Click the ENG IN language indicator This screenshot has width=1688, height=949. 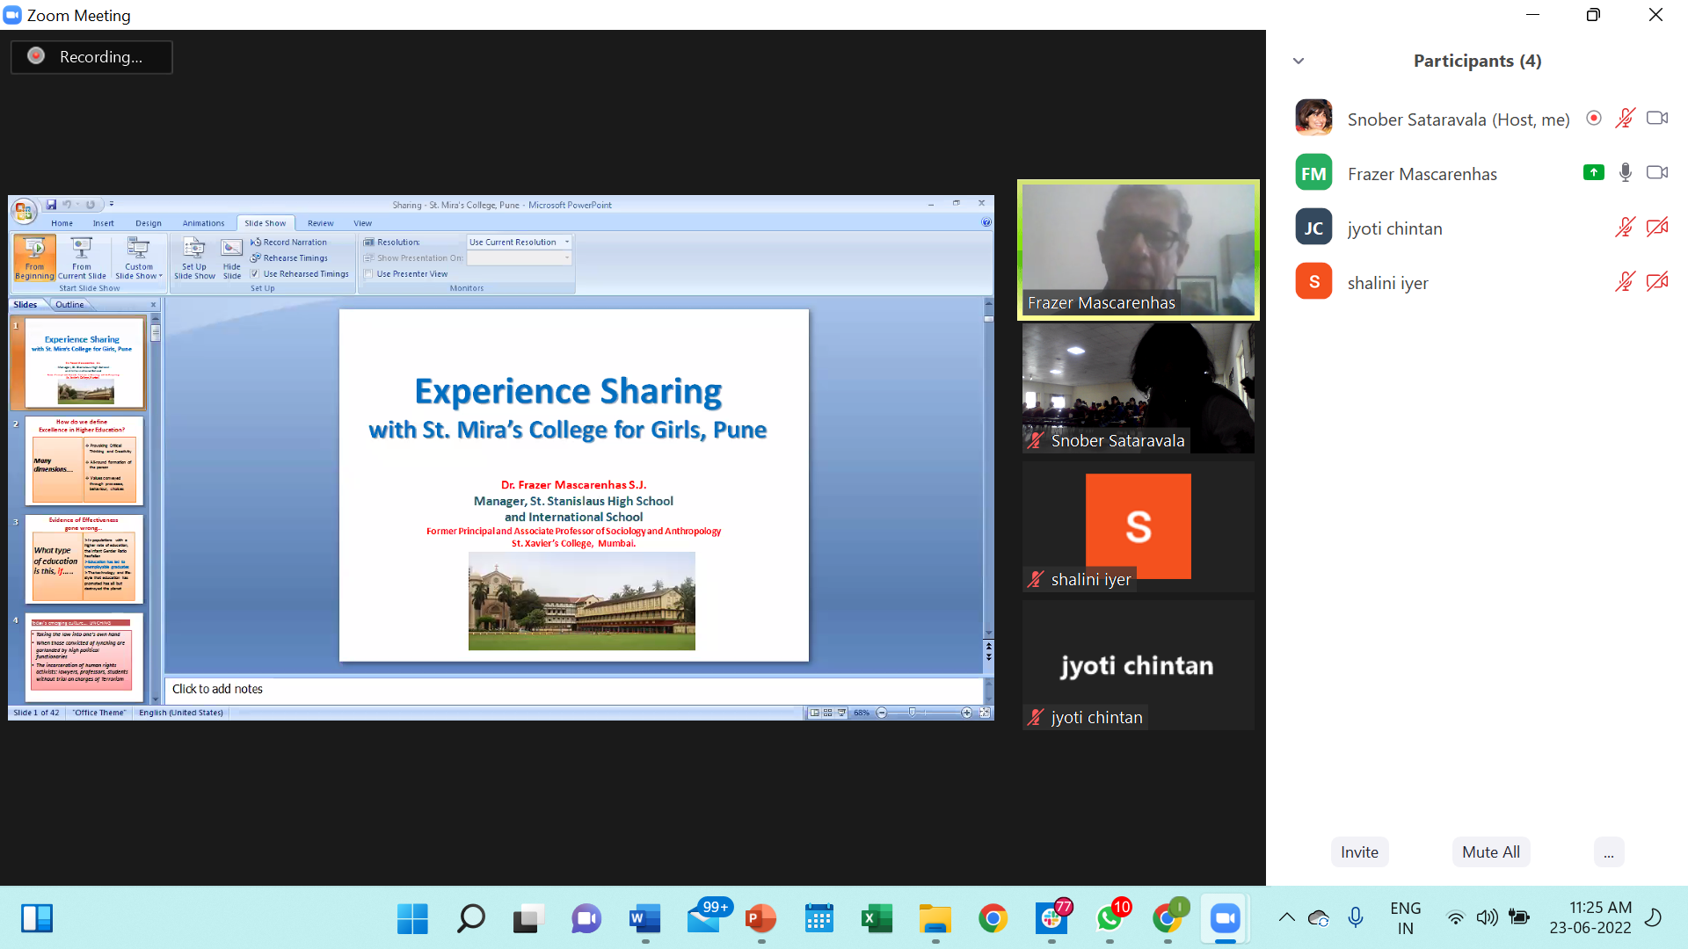coord(1405,918)
